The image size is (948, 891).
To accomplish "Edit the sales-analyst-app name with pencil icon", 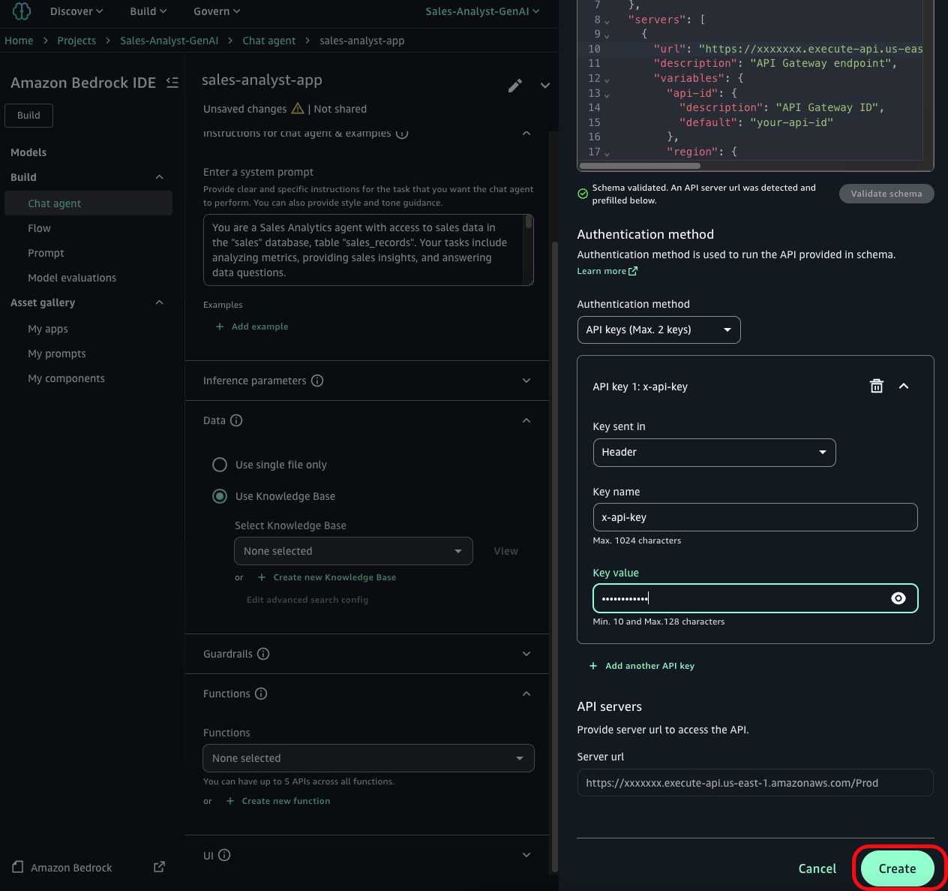I will [514, 86].
